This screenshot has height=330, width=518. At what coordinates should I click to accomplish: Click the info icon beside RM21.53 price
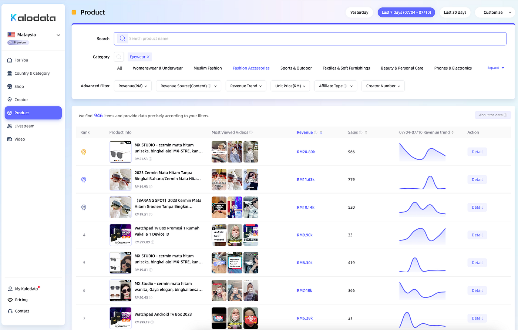[151, 159]
